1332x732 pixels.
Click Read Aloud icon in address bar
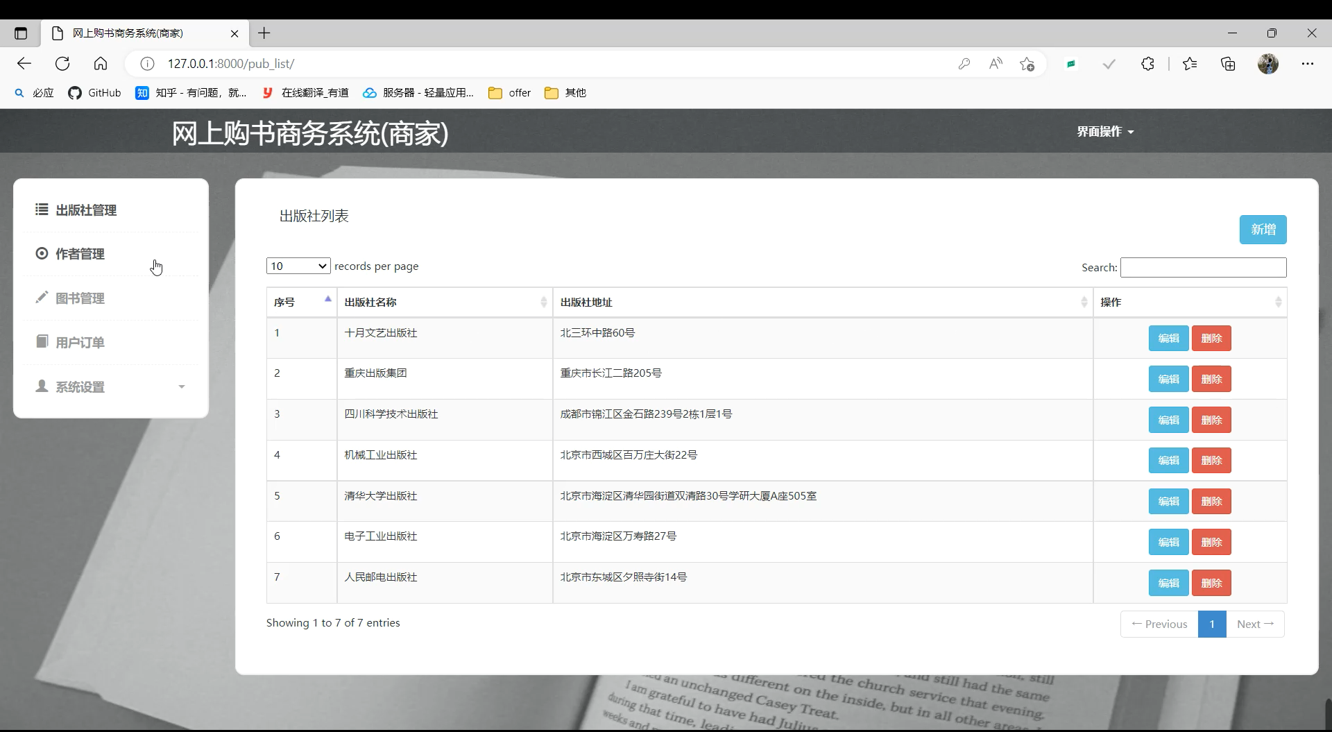pyautogui.click(x=996, y=64)
